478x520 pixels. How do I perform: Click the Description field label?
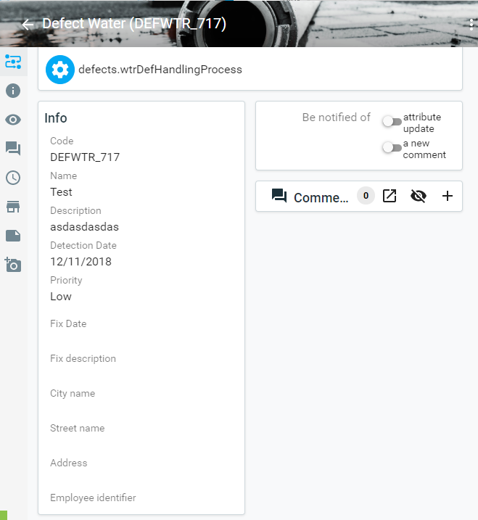[75, 210]
